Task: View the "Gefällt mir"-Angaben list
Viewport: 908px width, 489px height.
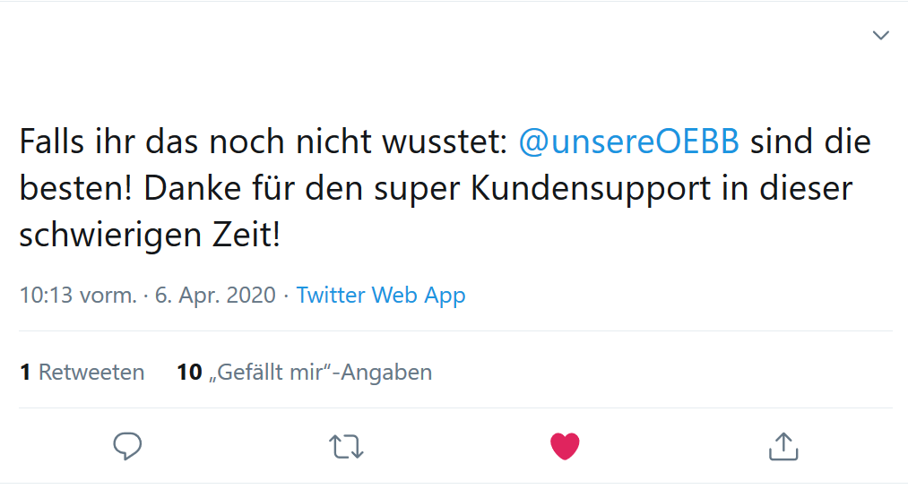Action: [x=321, y=373]
